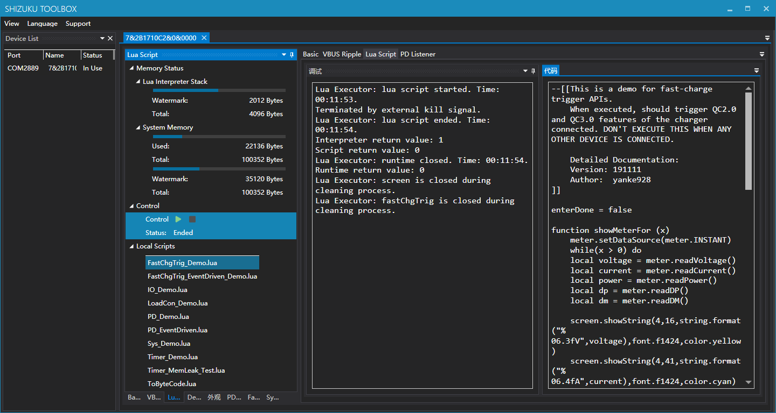Select FastChgTrig_EventDriven_Demo.lua script
The height and width of the screenshot is (413, 776).
coord(202,276)
